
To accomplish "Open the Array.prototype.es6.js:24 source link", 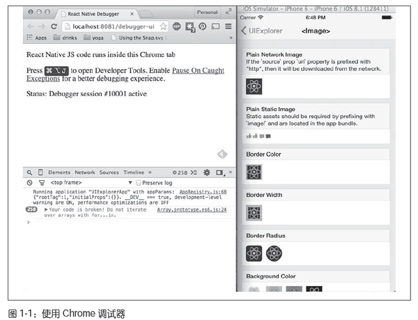I will pos(192,209).
